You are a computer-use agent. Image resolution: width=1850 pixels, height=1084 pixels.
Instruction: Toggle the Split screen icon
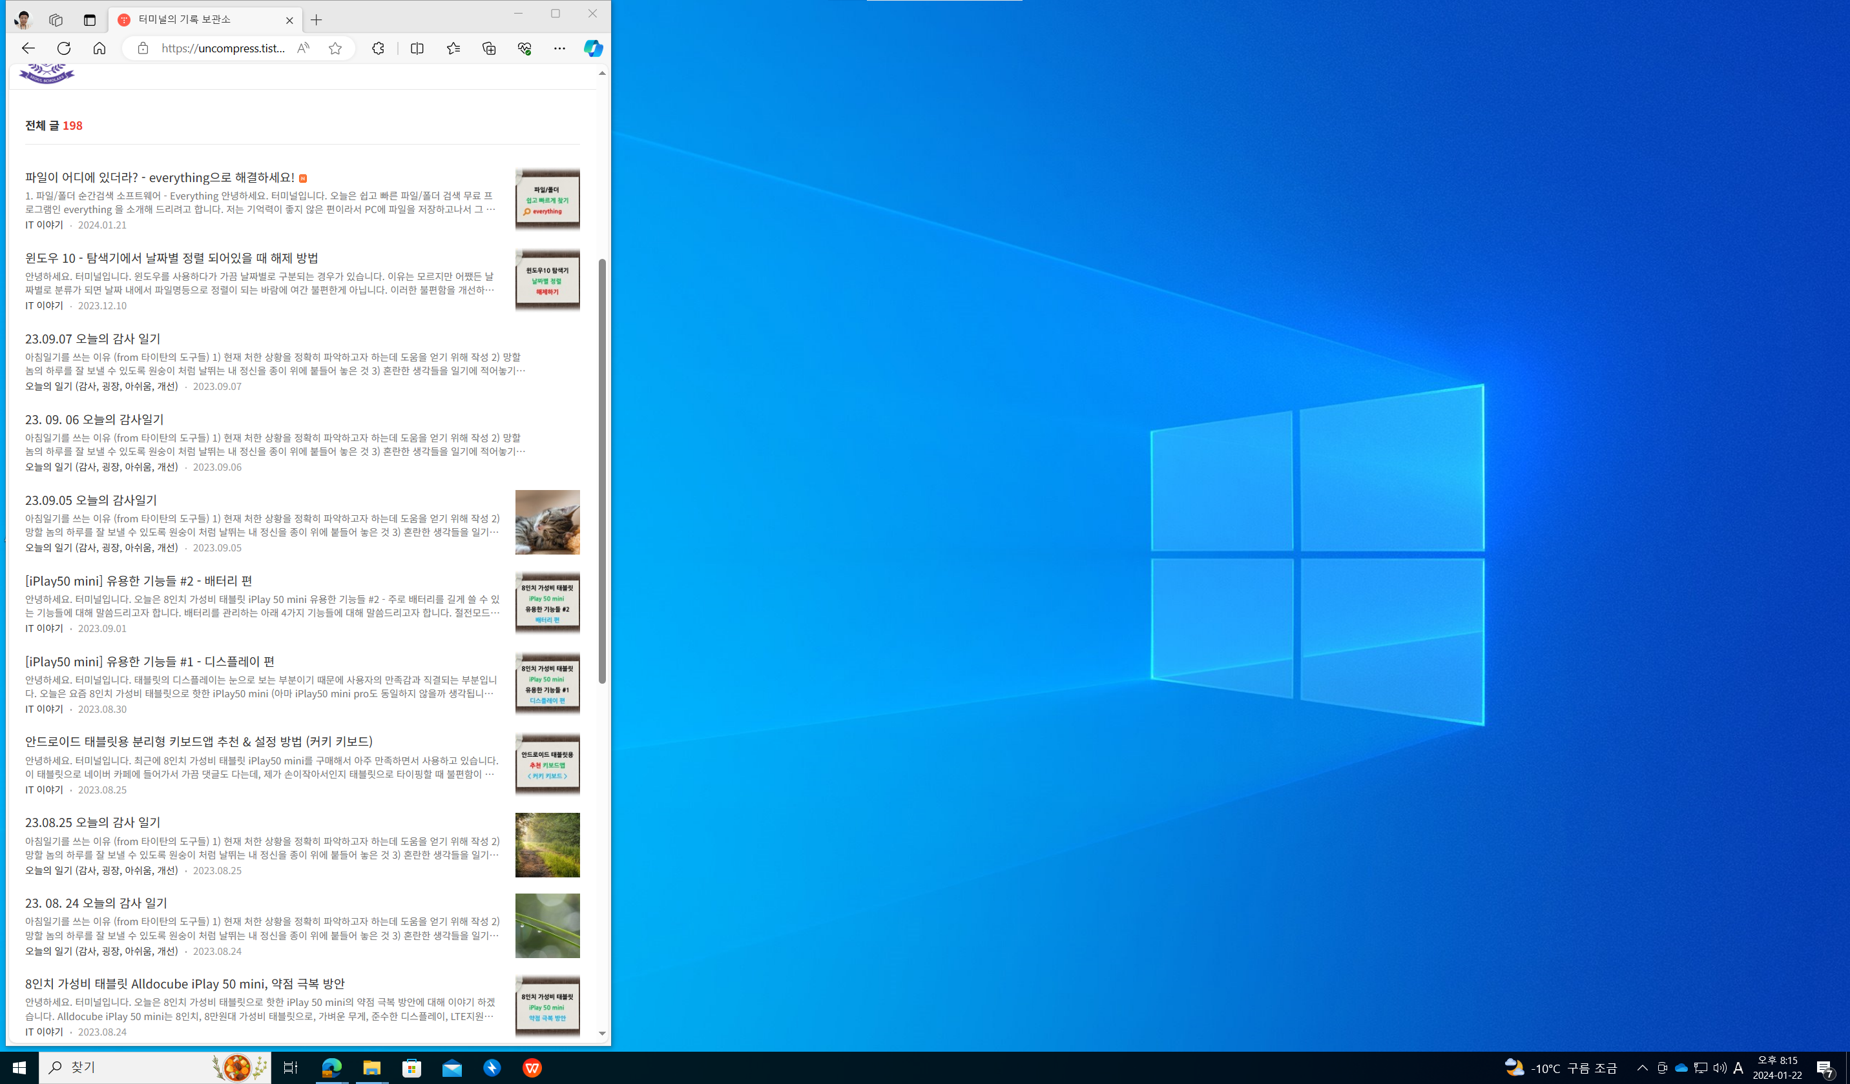pyautogui.click(x=417, y=48)
